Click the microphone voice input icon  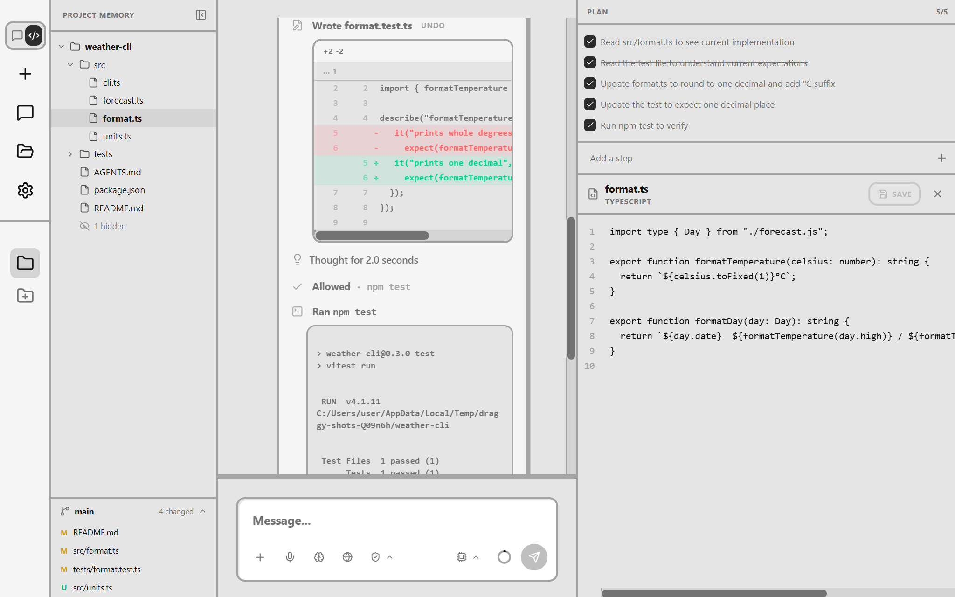(290, 557)
